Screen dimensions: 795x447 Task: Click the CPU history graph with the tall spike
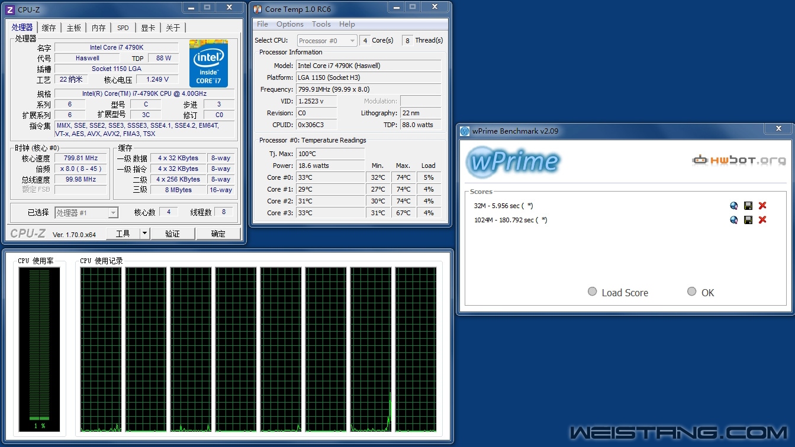tap(371, 349)
